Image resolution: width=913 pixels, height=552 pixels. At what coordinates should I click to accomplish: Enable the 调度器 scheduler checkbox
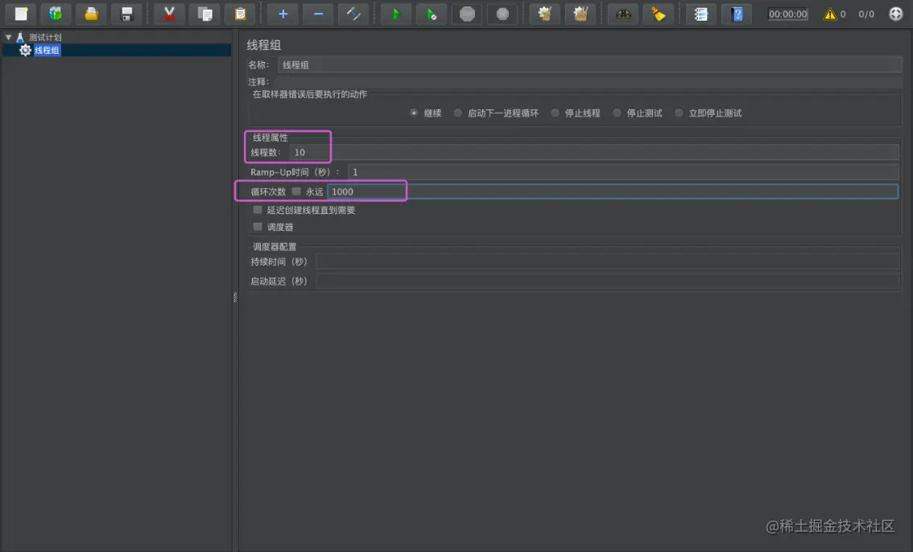click(258, 227)
